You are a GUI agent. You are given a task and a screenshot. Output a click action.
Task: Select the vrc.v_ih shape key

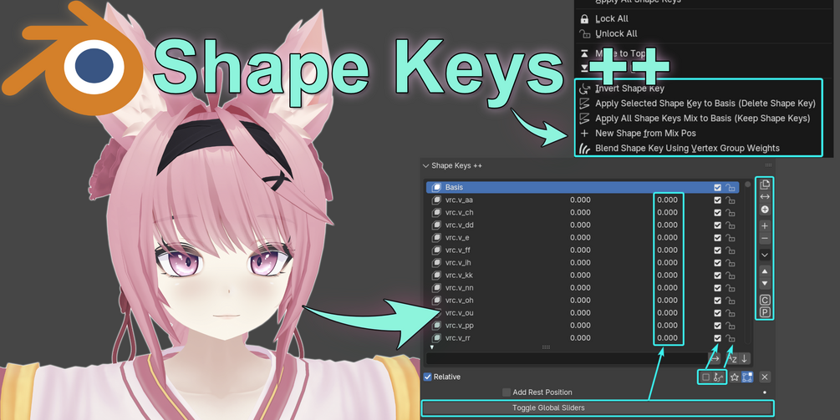point(458,263)
